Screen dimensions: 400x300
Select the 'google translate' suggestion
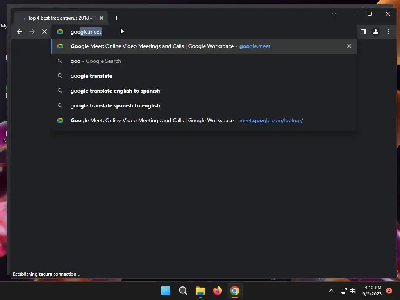204,76
